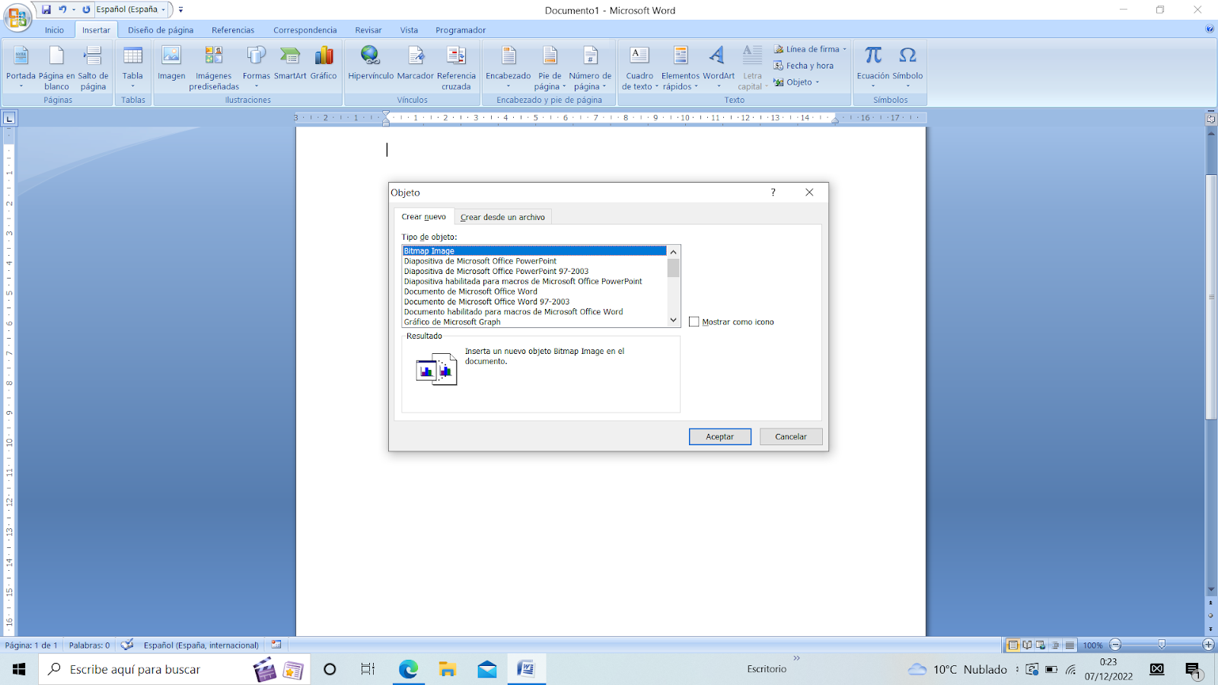1218x685 pixels.
Task: Select Diapositiva de PowerPoint 97-2003 entry
Action: pyautogui.click(x=534, y=271)
